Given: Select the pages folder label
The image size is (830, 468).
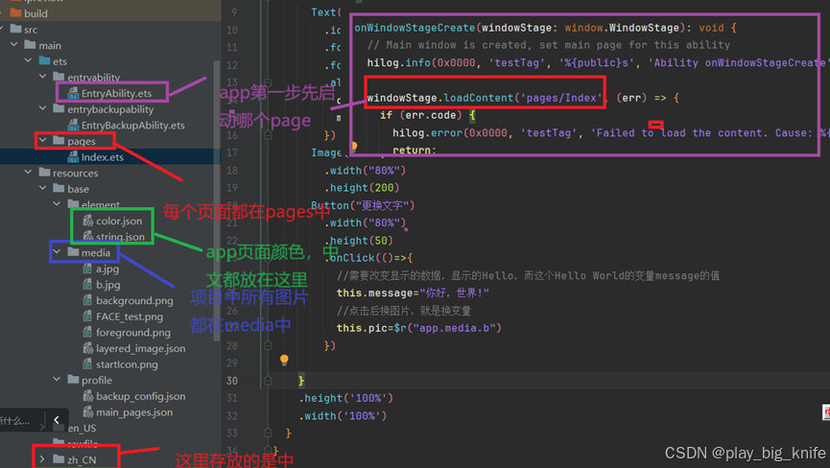Looking at the screenshot, I should (x=82, y=141).
